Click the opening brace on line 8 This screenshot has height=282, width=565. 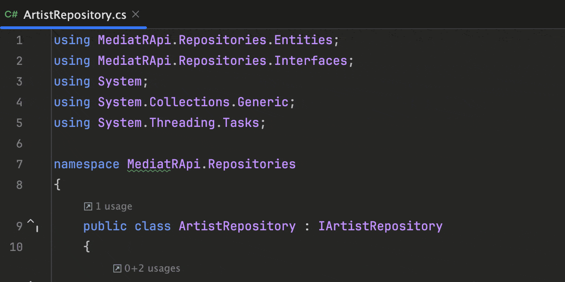(57, 185)
